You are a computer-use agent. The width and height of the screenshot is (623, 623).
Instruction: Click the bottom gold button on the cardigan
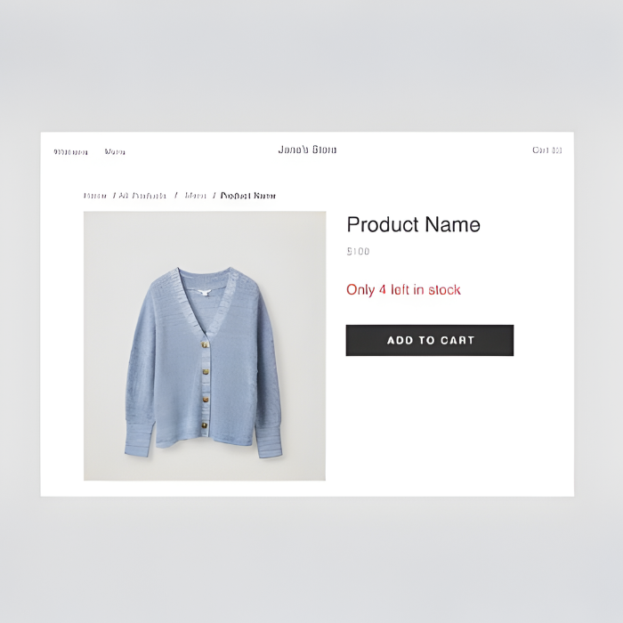[x=204, y=425]
